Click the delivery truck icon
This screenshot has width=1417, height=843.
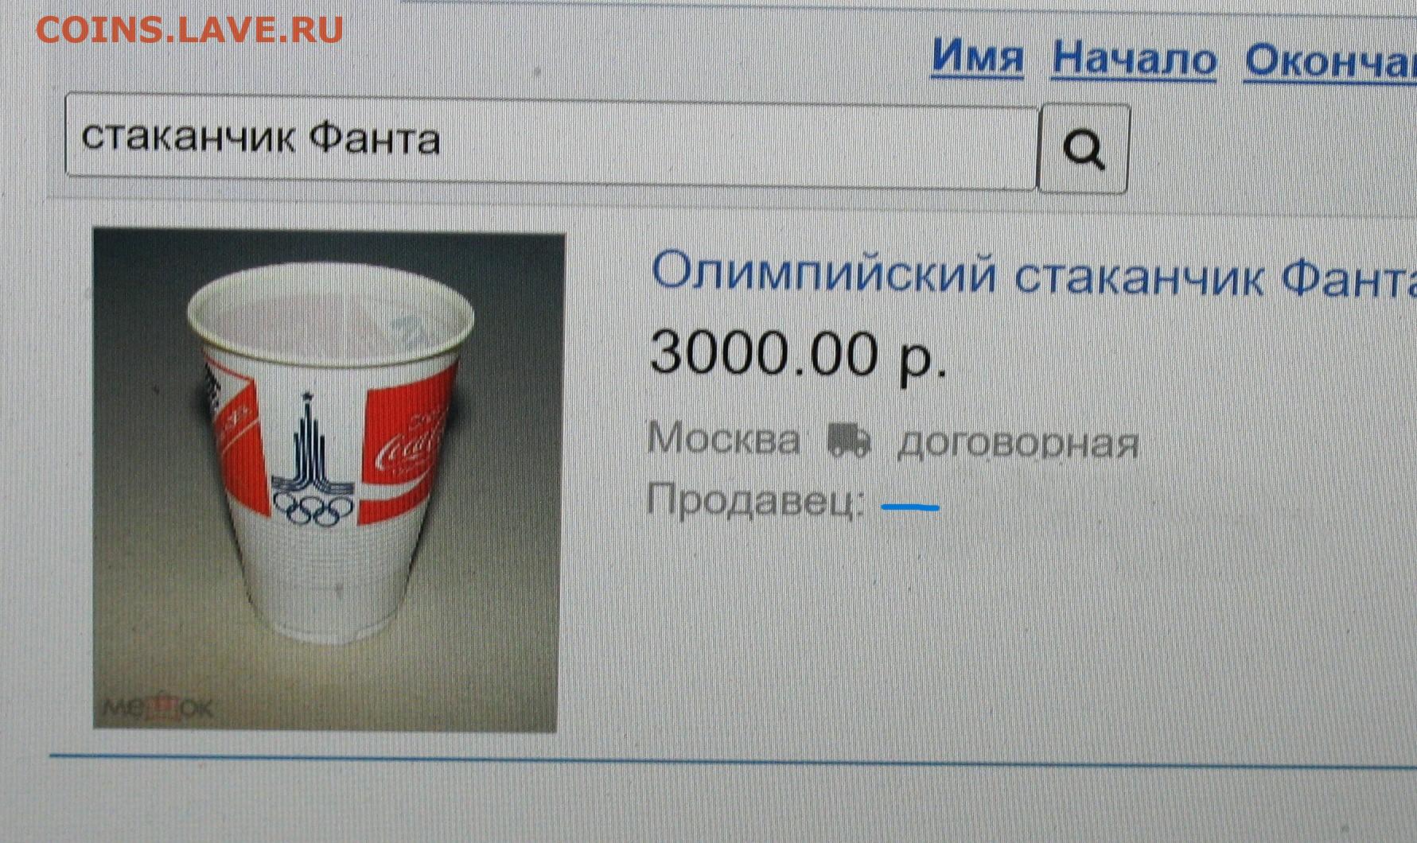(849, 441)
